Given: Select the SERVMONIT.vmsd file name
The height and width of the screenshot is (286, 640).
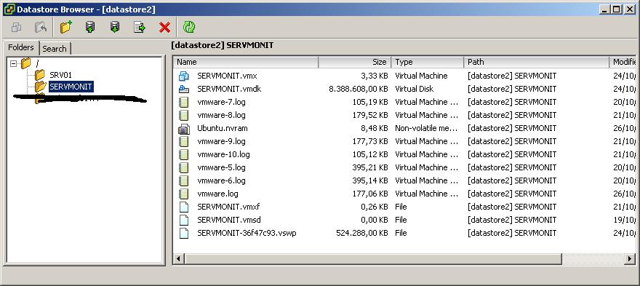Looking at the screenshot, I should point(229,220).
